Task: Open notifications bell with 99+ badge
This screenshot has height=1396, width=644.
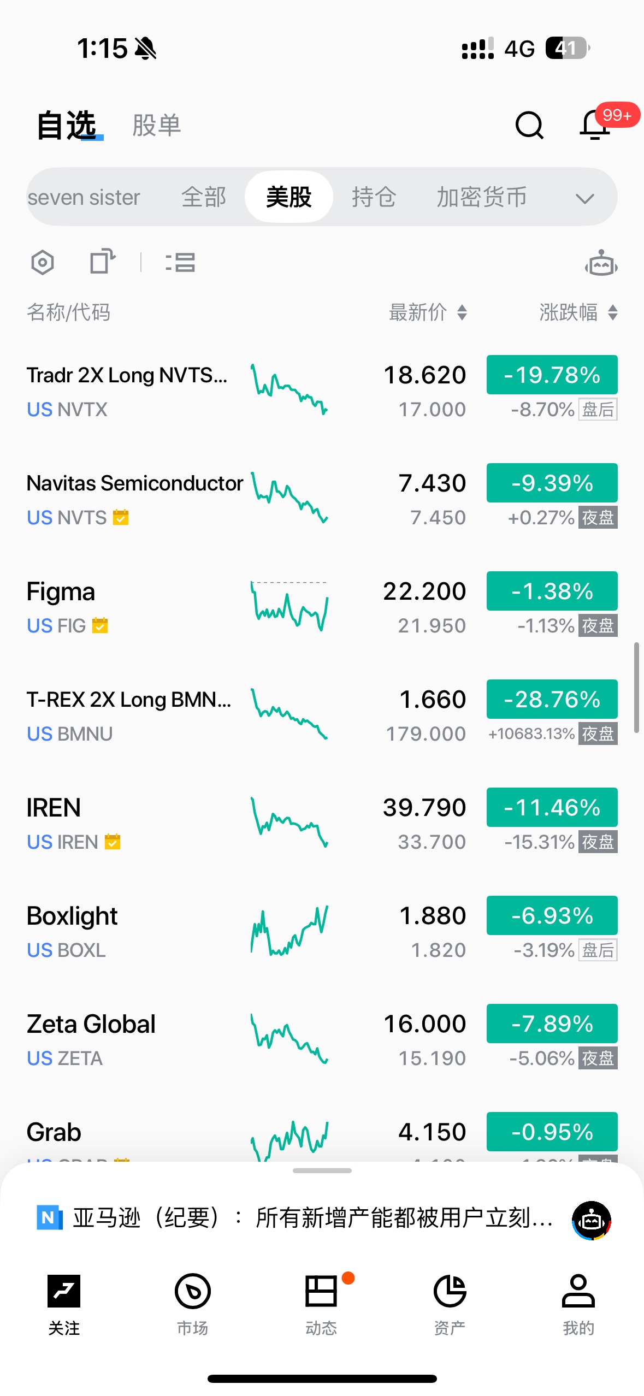Action: click(x=595, y=125)
